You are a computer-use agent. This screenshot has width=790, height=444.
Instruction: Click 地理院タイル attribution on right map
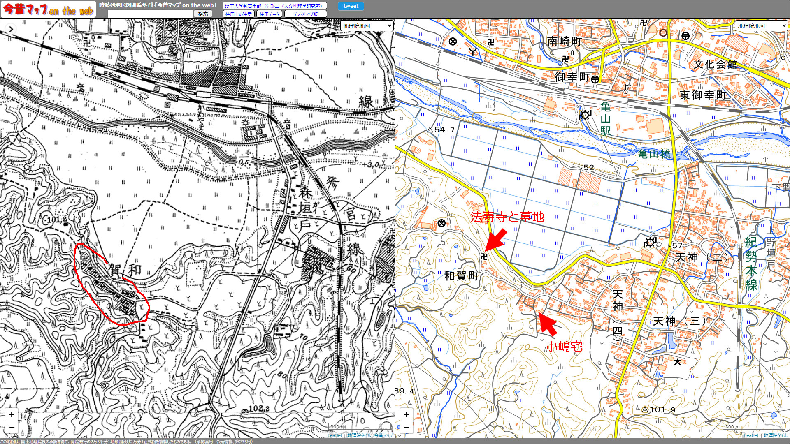coord(775,435)
